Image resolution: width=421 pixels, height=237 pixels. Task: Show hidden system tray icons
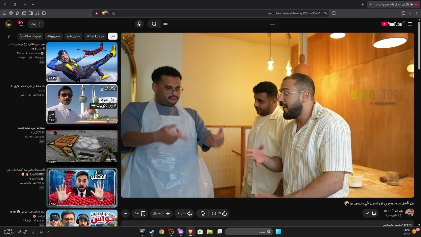(x=48, y=232)
